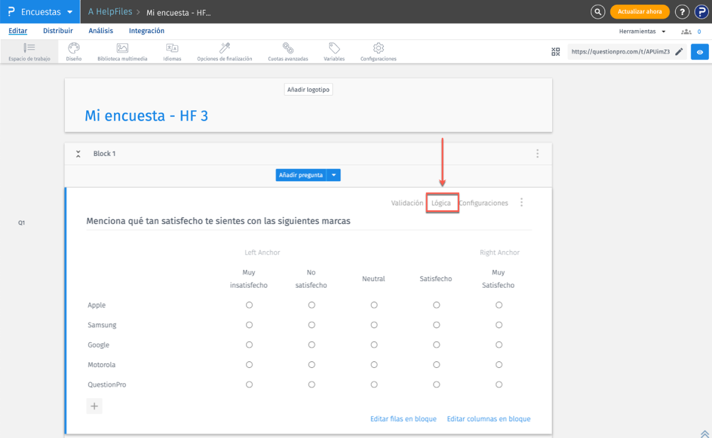Viewport: 712px width, 438px height.
Task: Open question Configuraciones tab
Action: click(483, 203)
